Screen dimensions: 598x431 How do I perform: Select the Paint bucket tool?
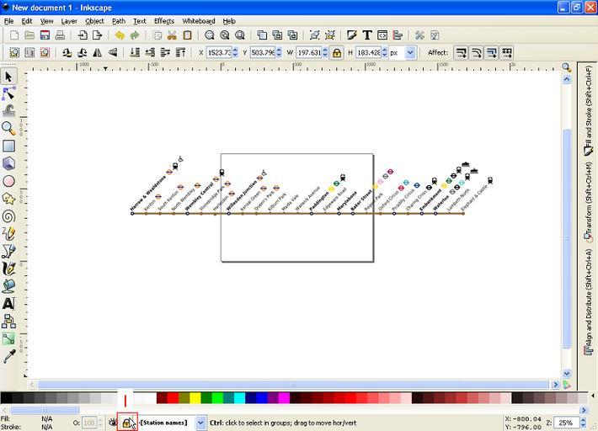pos(8,286)
